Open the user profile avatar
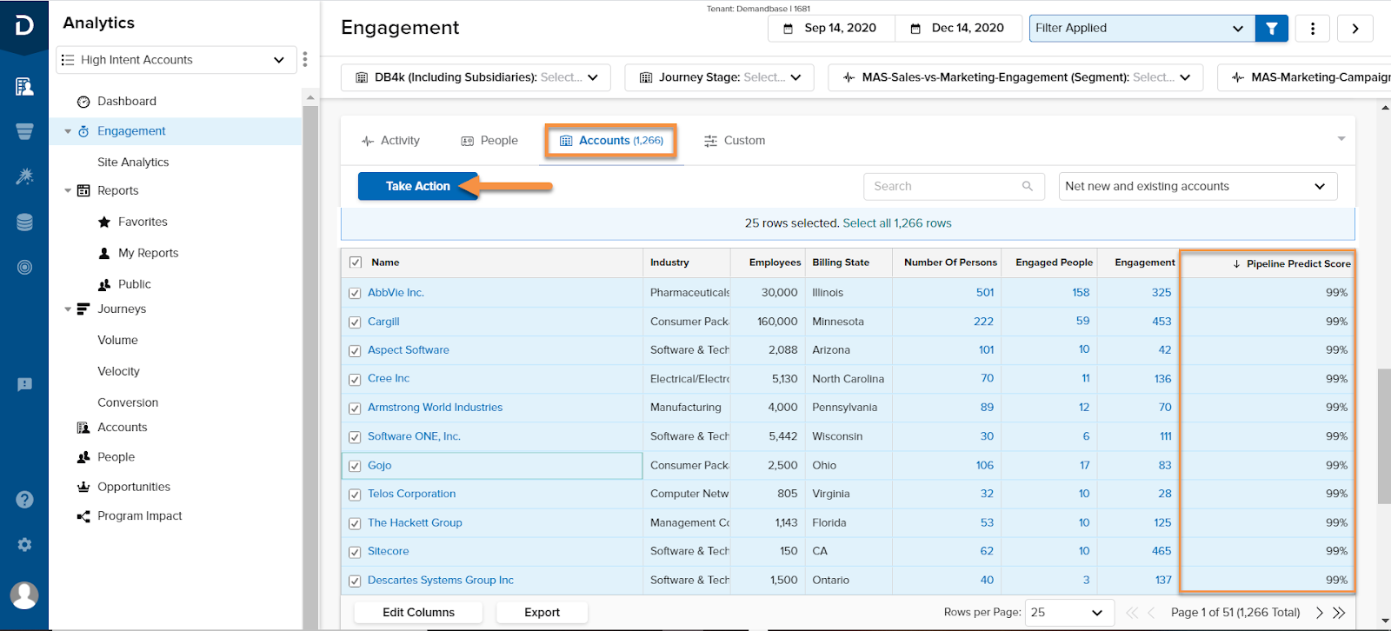Screen dimensions: 1391x631 point(24,595)
